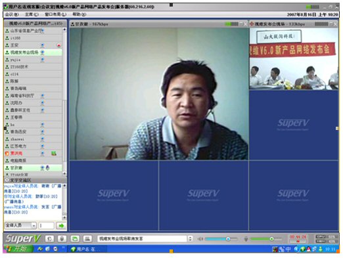Toggle the red record indicator for user 王安
Image resolution: width=343 pixels, height=258 pixels.
[x=58, y=45]
